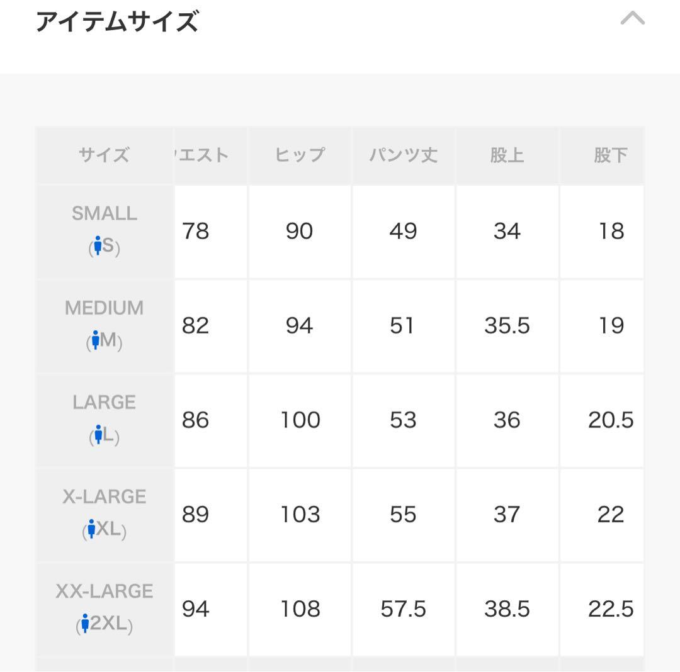Click the blue person icon beside M
The height and width of the screenshot is (672, 680).
pyautogui.click(x=96, y=340)
